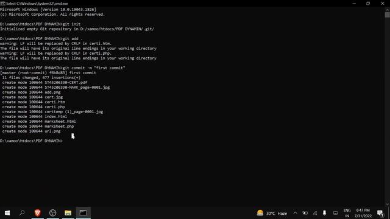Click 'certtemp (1)_page-0001.jpg' line
Image resolution: width=390 pixels, height=219 pixels.
(x=52, y=112)
